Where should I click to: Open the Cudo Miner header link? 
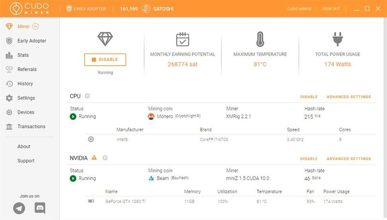tap(299, 9)
